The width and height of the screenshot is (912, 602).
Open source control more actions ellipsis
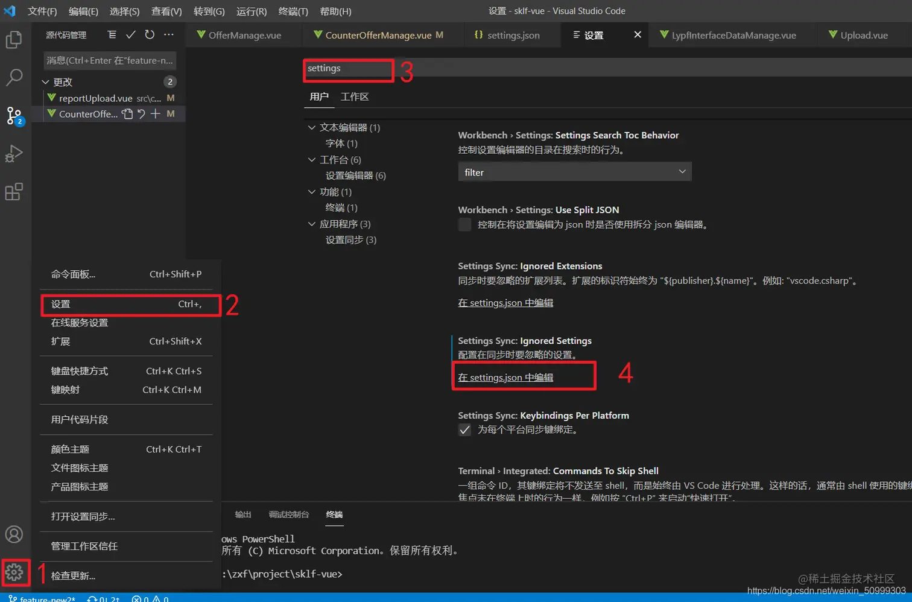[169, 35]
